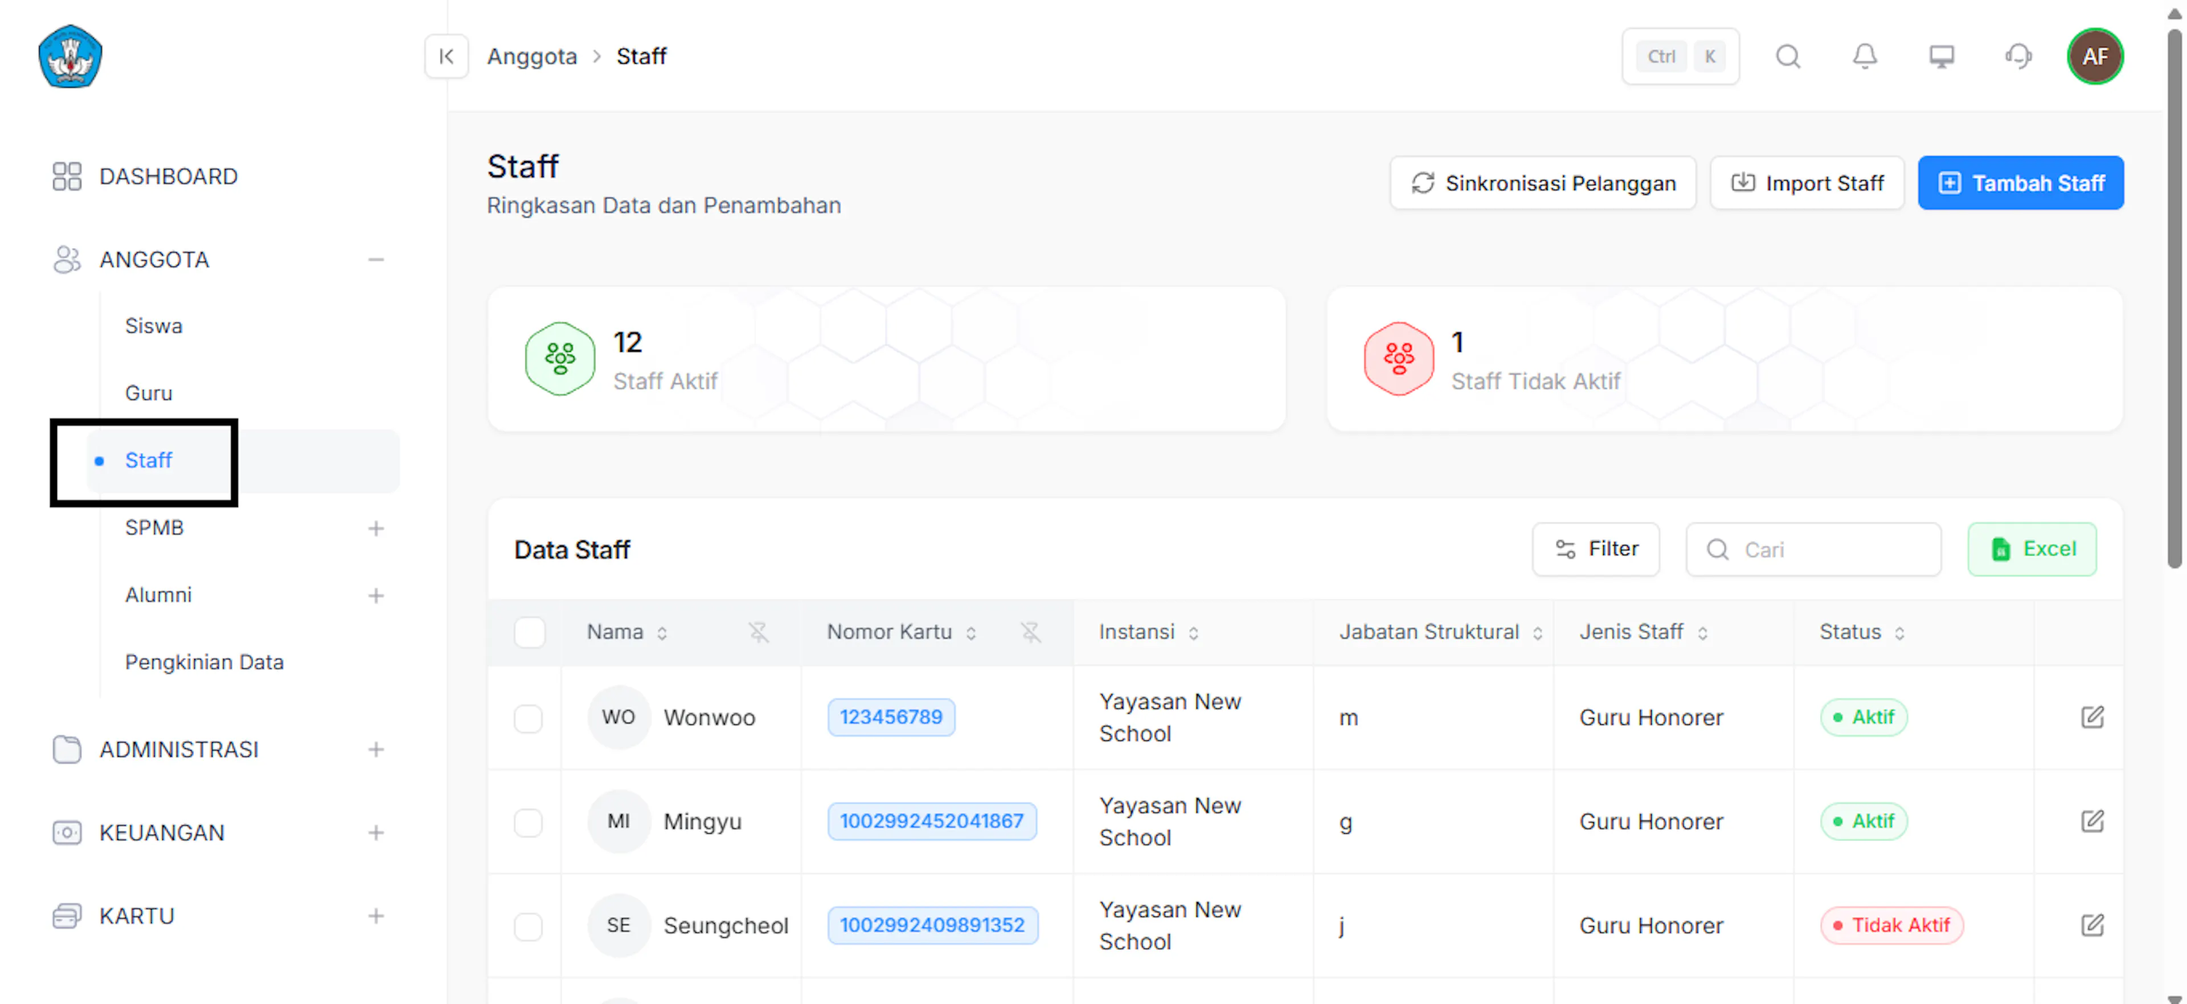The width and height of the screenshot is (2187, 1004).
Task: Select the checkbox for Seungcheol
Action: (x=528, y=926)
